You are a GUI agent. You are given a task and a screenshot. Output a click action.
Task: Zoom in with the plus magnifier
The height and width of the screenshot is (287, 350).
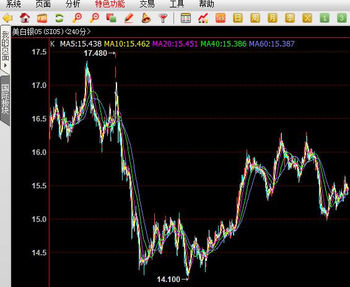[77, 18]
